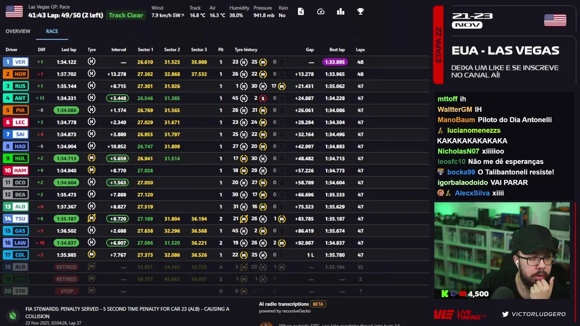Click the Gap column header

pos(310,50)
